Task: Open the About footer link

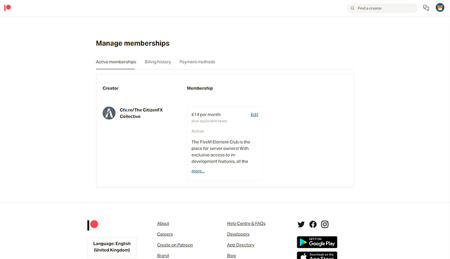Action: pyautogui.click(x=163, y=223)
